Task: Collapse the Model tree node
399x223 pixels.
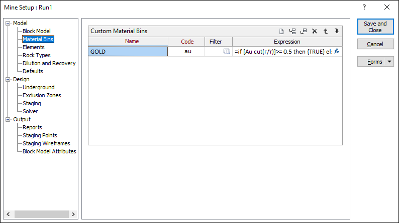Action: pos(8,24)
